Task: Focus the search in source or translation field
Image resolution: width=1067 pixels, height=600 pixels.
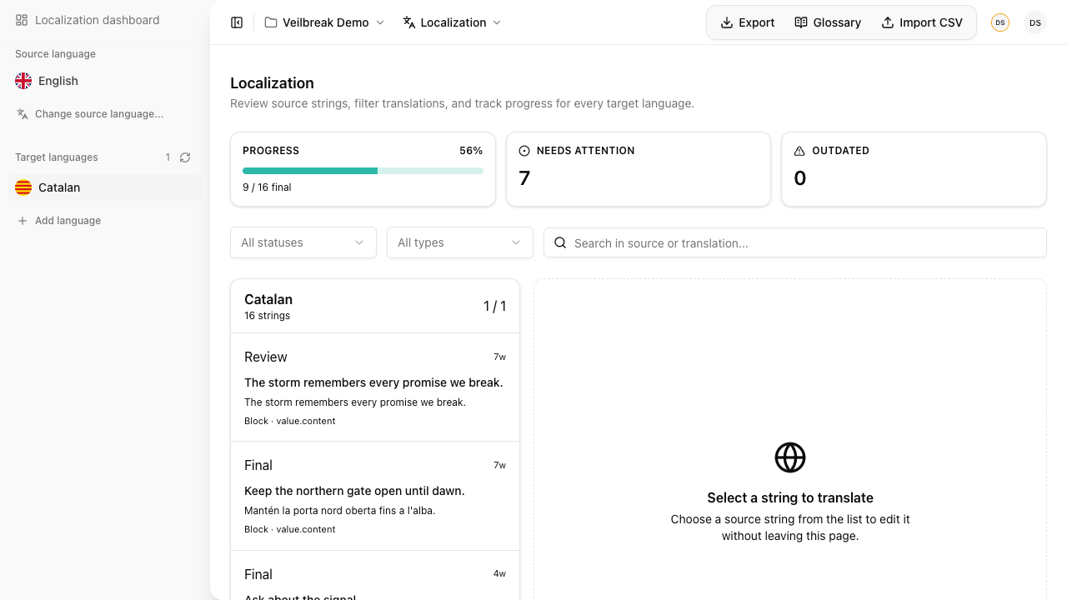Action: click(795, 242)
